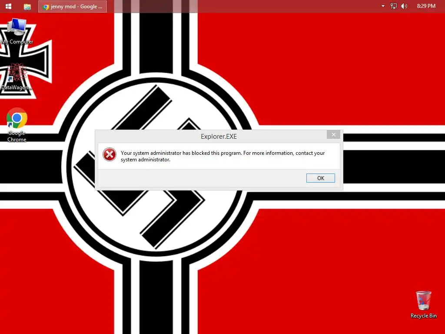Click the 8:29 PM clock
This screenshot has height=334, width=445.
pyautogui.click(x=426, y=6)
